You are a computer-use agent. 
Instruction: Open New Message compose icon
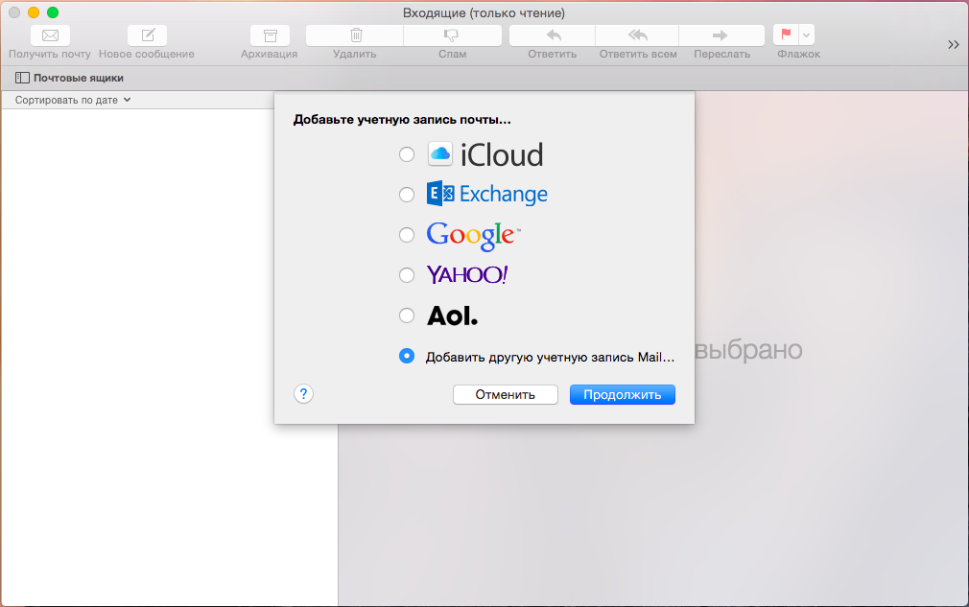coord(147,35)
